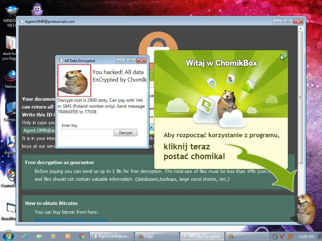Image resolution: width=322 pixels, height=241 pixels.
Task: Launch Google Chrome from the taskbar
Action: (x=82, y=236)
